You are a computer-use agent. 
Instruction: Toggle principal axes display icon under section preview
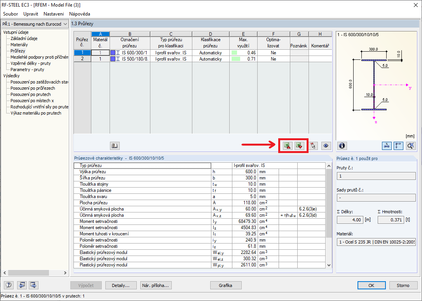pos(398,146)
